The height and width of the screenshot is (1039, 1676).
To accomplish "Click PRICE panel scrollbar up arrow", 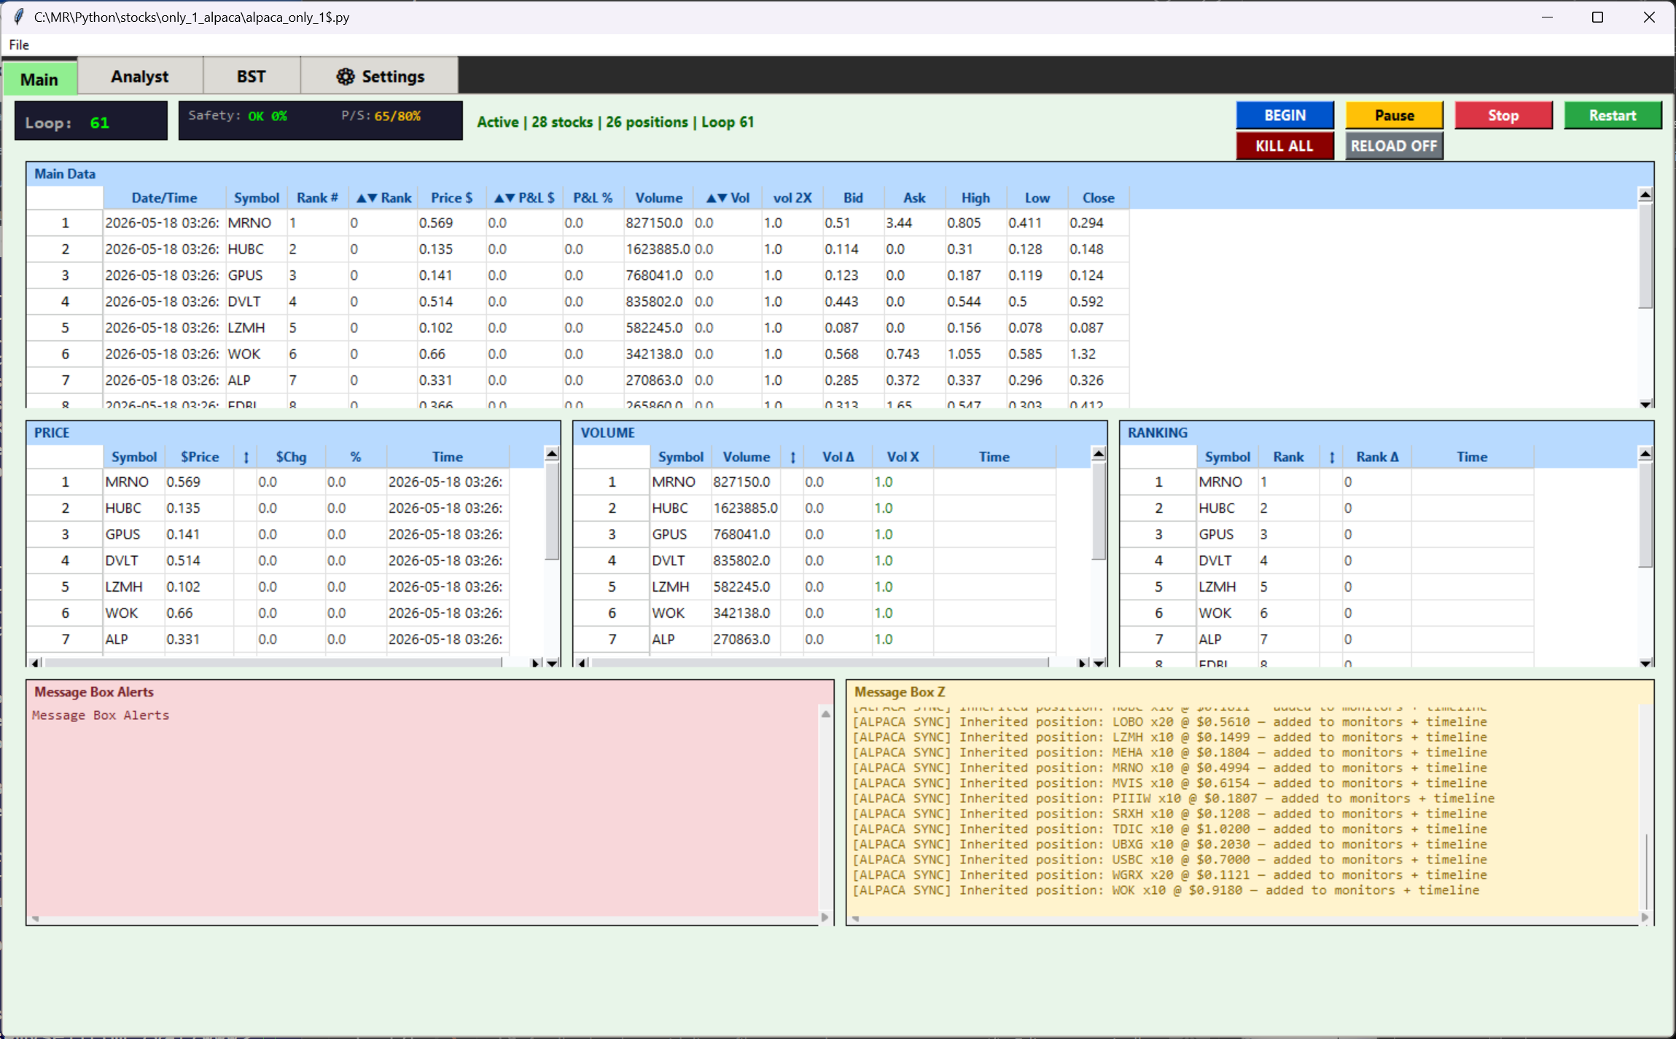I will 552,454.
